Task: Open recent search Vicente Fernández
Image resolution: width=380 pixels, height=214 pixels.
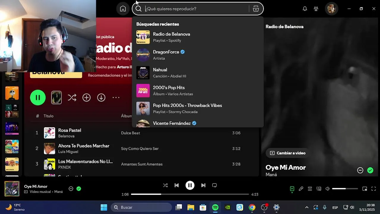Action: tap(198, 123)
